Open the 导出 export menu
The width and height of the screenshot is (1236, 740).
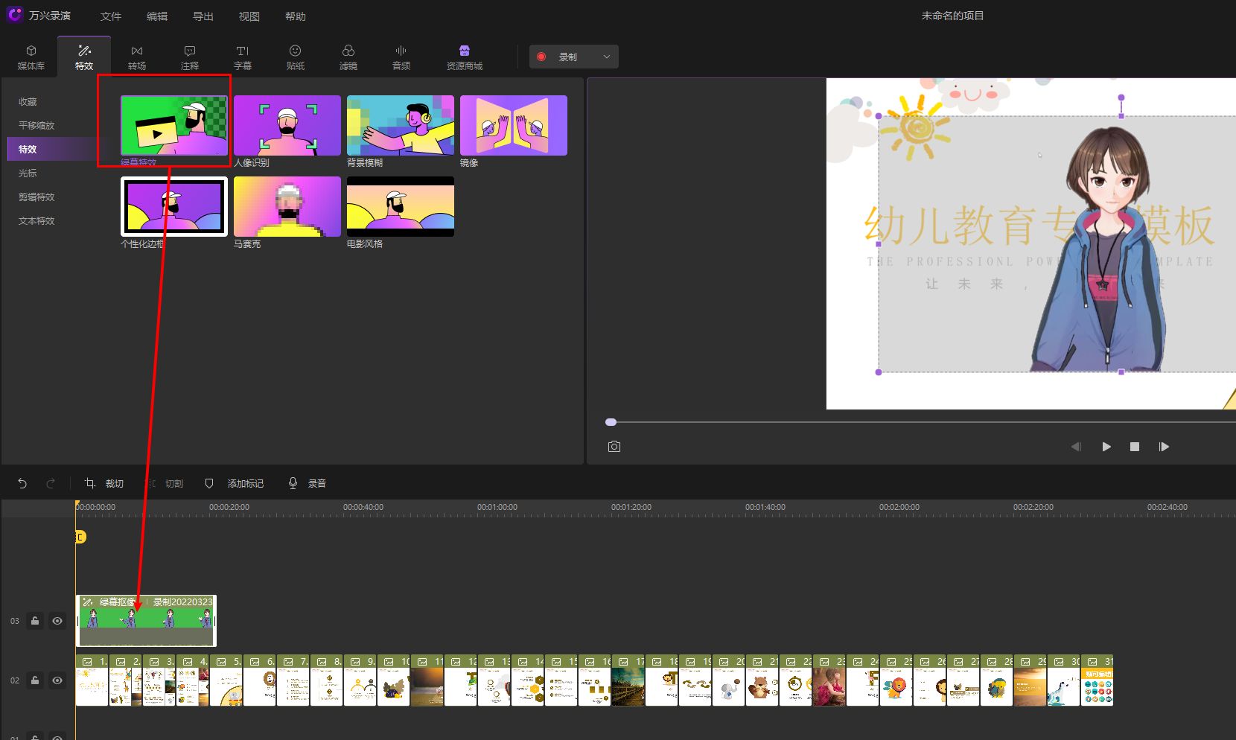pyautogui.click(x=203, y=16)
